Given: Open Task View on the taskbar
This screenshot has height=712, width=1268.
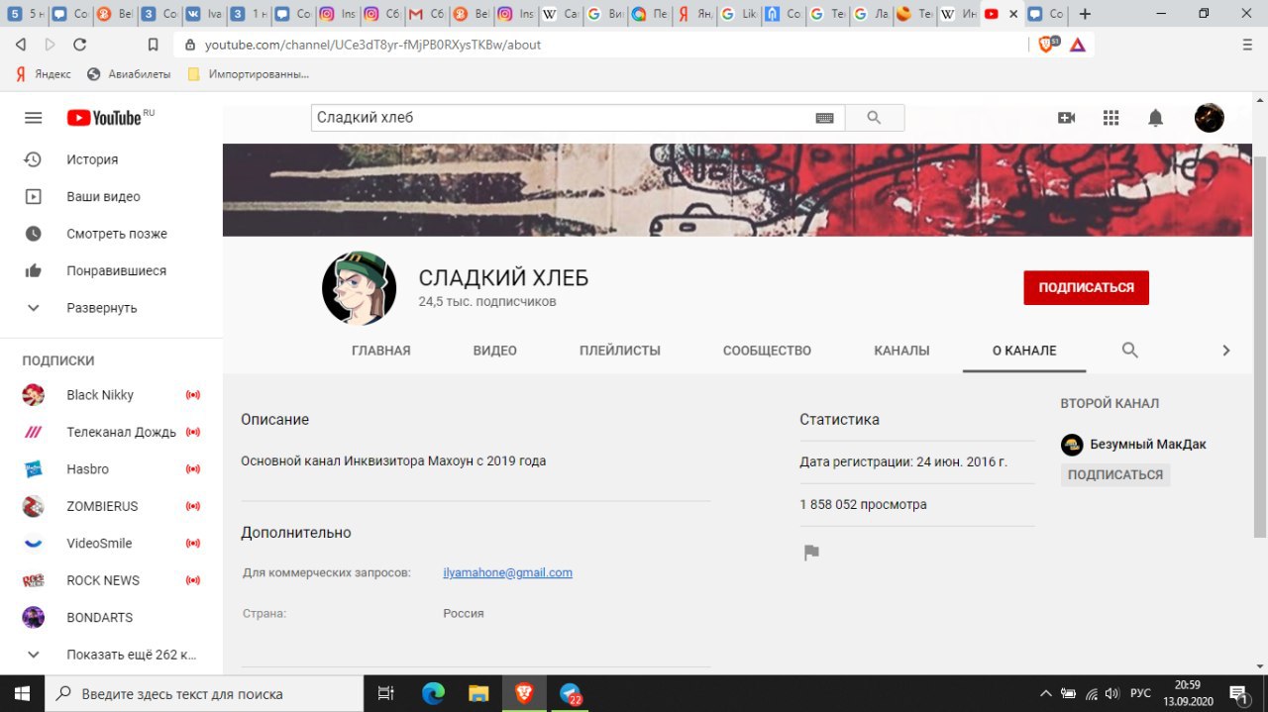Looking at the screenshot, I should tap(387, 693).
